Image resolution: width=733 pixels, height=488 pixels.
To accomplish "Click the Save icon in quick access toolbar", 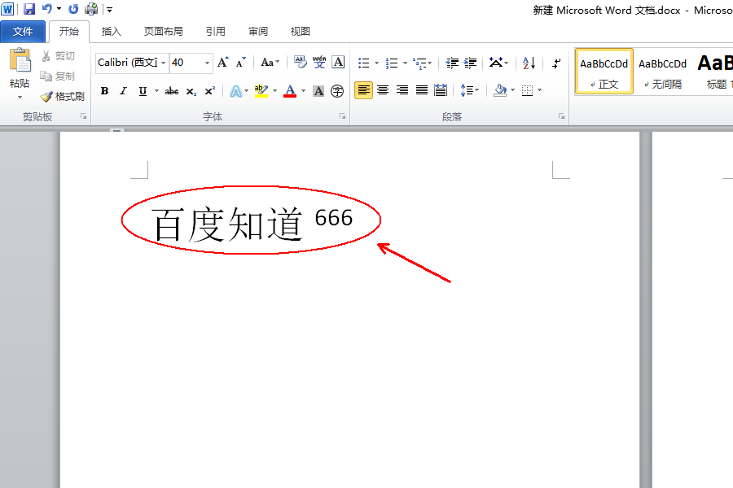I will click(x=29, y=9).
